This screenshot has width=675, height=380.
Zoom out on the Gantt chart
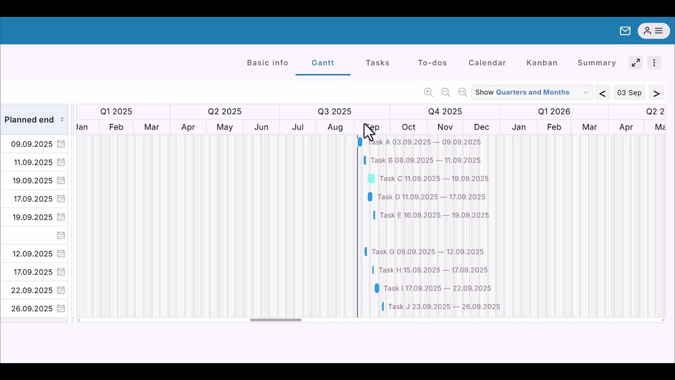click(446, 92)
